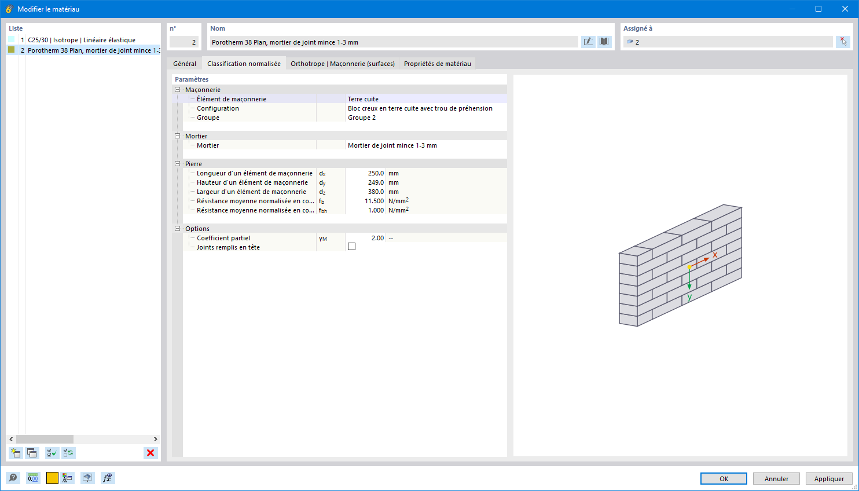Open the material library book icon
Screen dimensions: 859x491
click(604, 42)
